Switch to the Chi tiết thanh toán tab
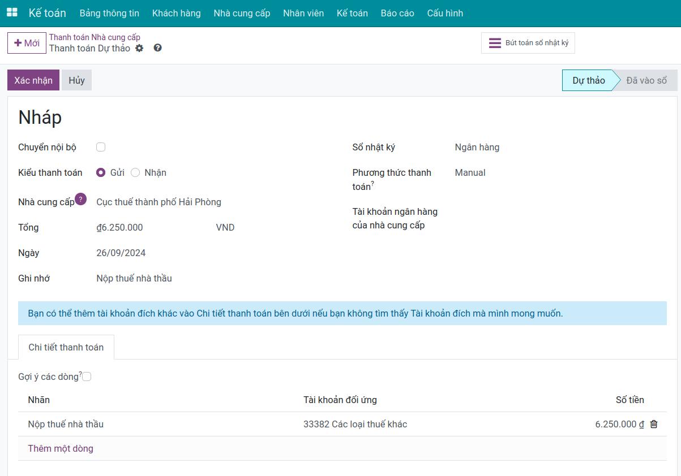Image resolution: width=681 pixels, height=476 pixels. pyautogui.click(x=66, y=347)
